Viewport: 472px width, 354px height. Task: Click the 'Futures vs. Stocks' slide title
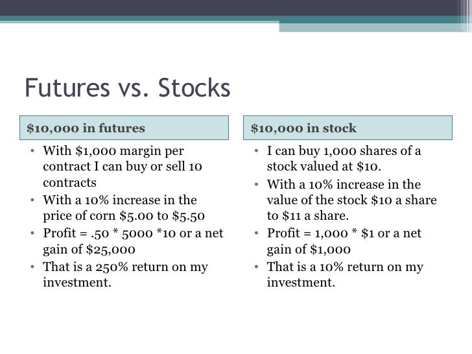(x=127, y=88)
